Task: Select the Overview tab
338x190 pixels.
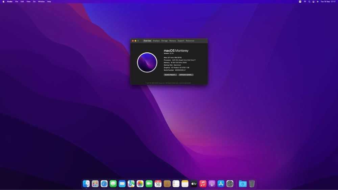Action: pyautogui.click(x=147, y=41)
